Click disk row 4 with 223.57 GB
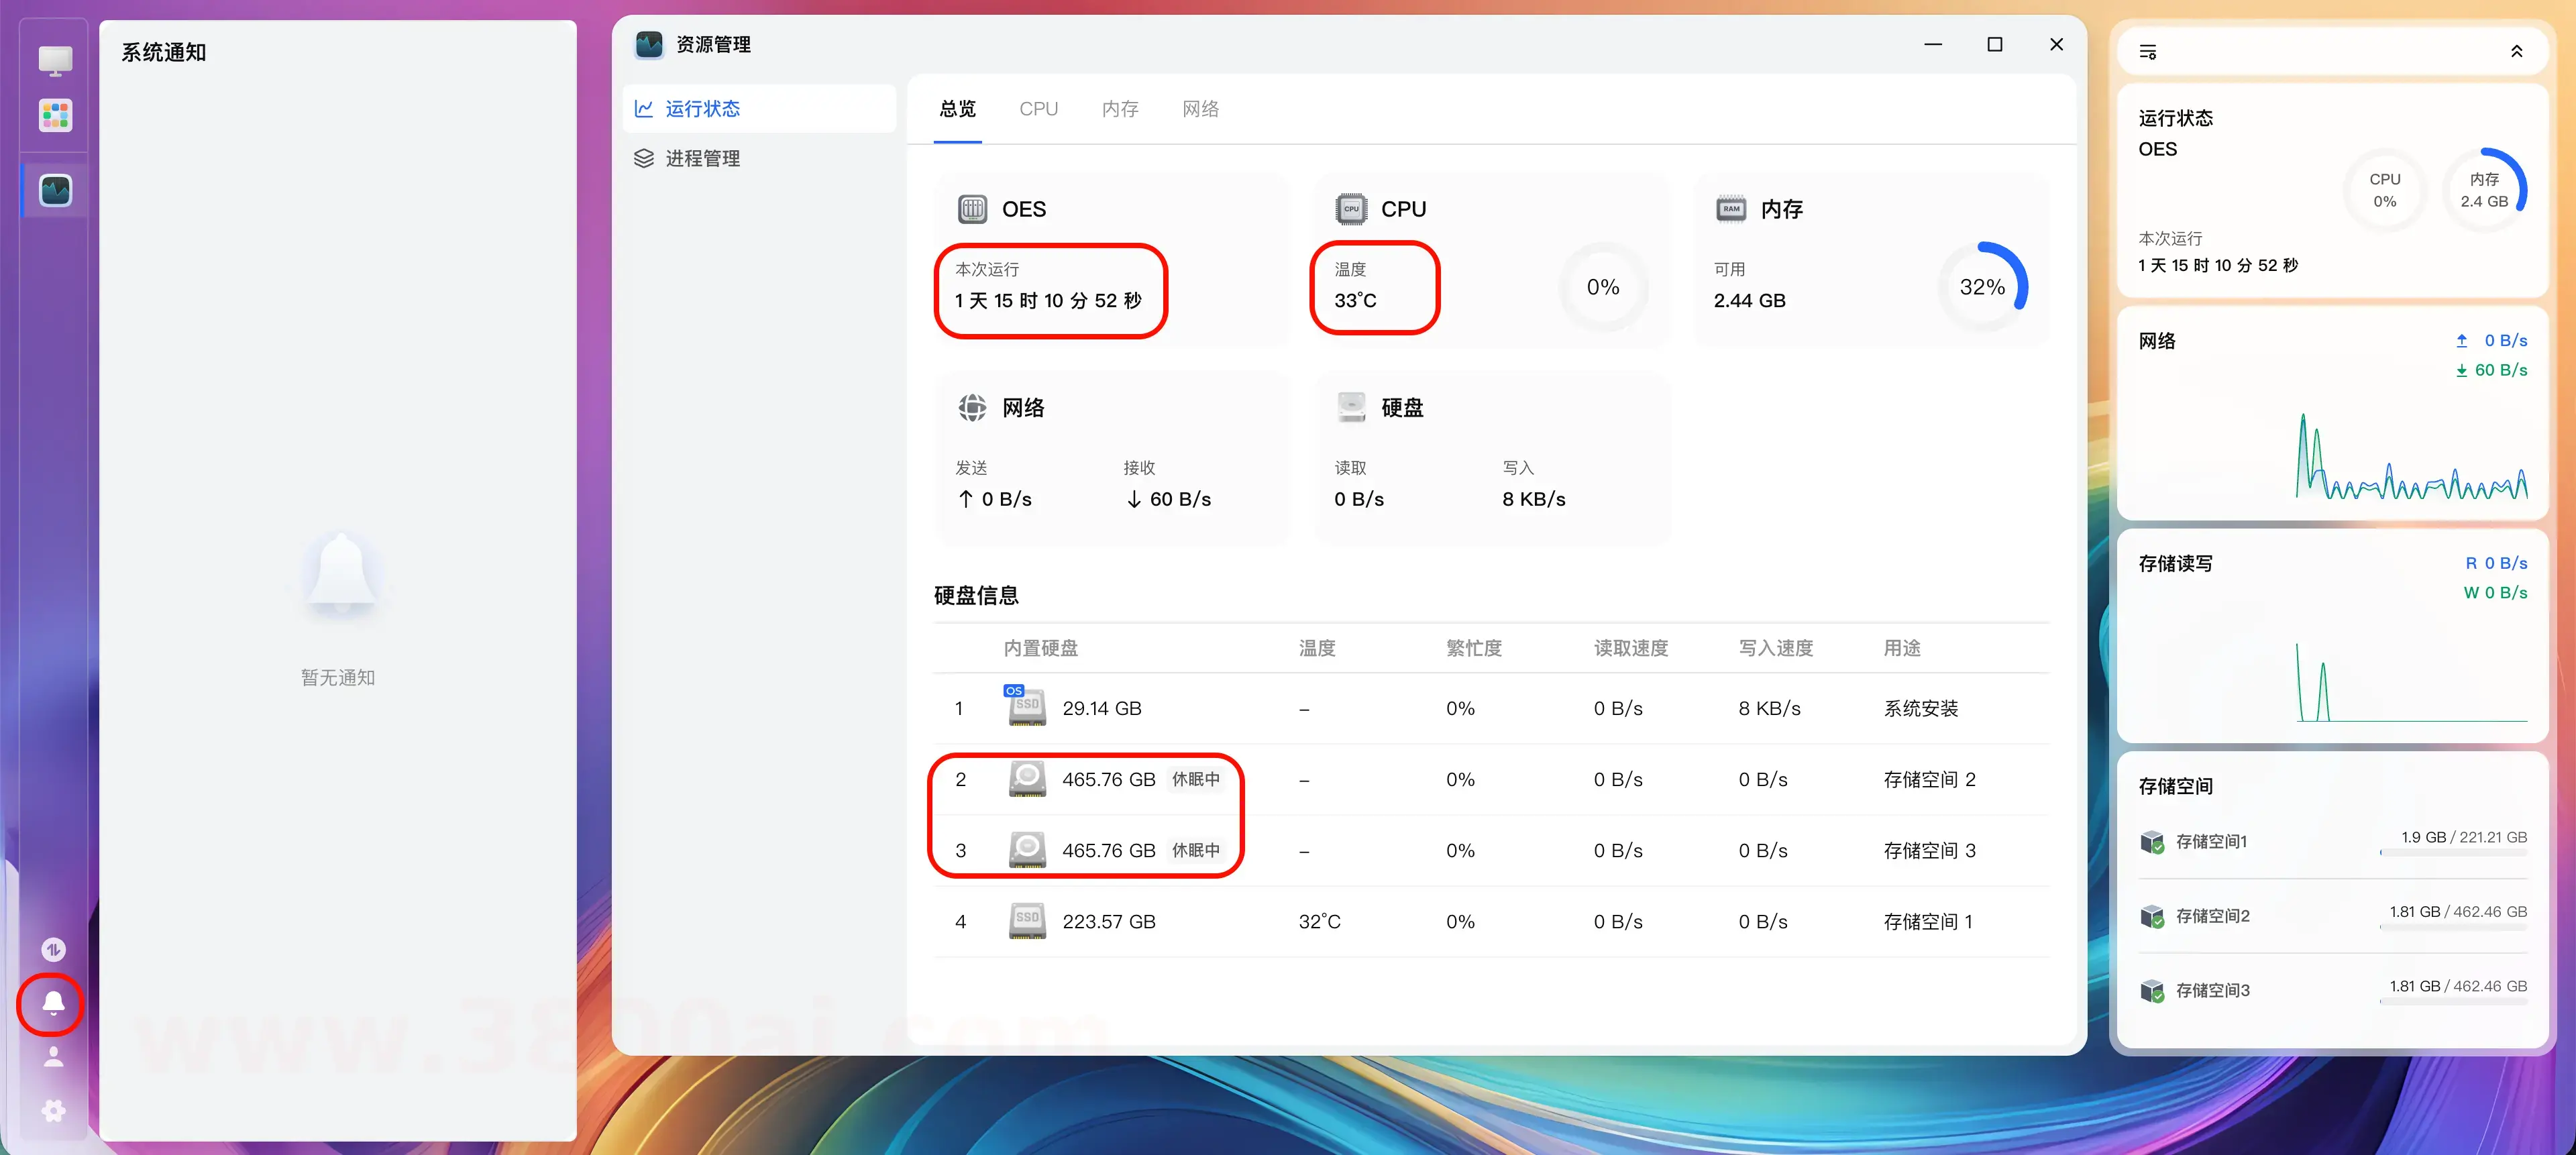 click(x=1108, y=921)
